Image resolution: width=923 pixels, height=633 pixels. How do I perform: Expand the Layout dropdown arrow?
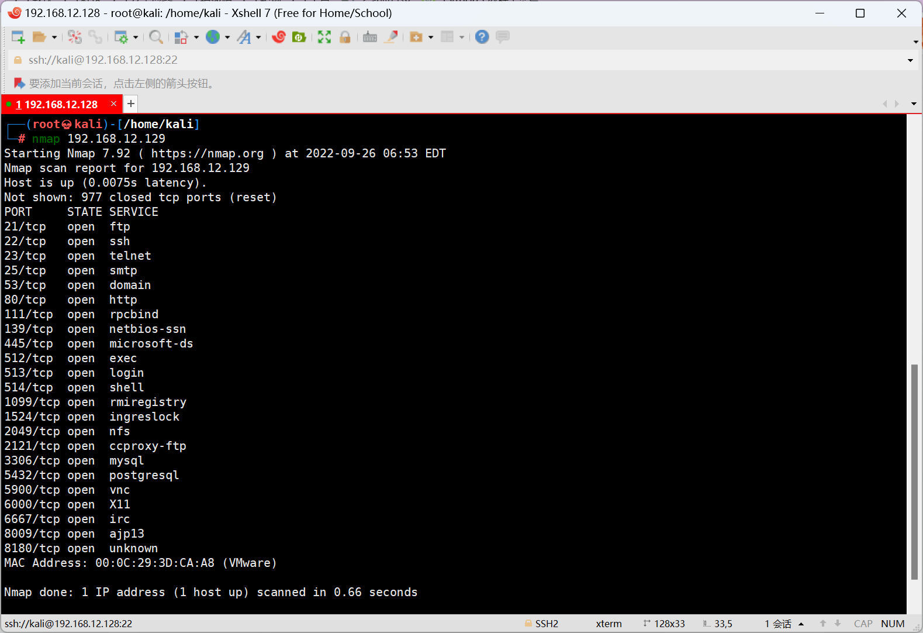pyautogui.click(x=462, y=37)
